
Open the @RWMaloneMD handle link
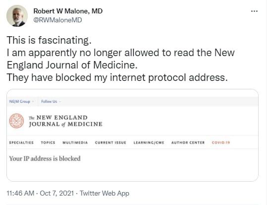click(x=58, y=20)
